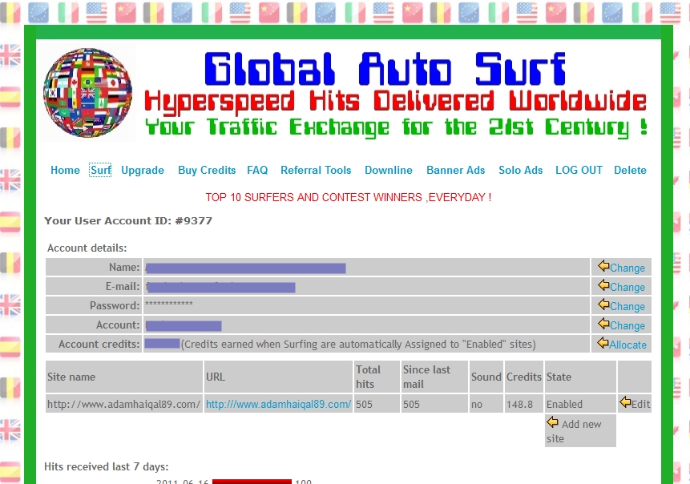
Task: Click Allocate link for Account credits
Action: pyautogui.click(x=627, y=345)
